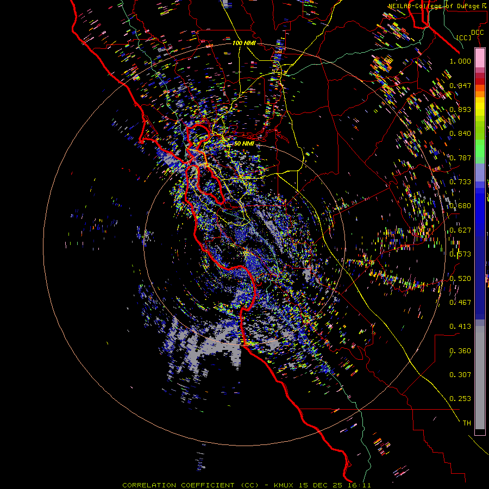Click the TH threshold label on the legend
Viewport: 489px width, 489px height.
(x=467, y=423)
